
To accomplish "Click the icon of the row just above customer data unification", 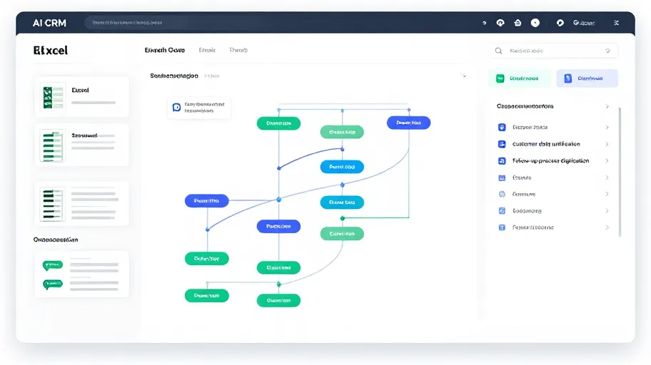I will pyautogui.click(x=502, y=128).
